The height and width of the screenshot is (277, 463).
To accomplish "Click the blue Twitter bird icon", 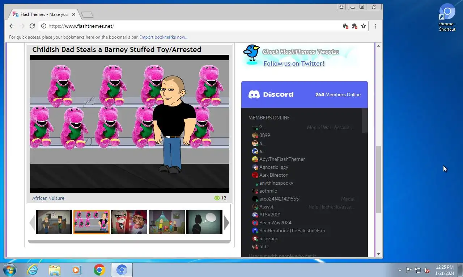I will pos(252,53).
